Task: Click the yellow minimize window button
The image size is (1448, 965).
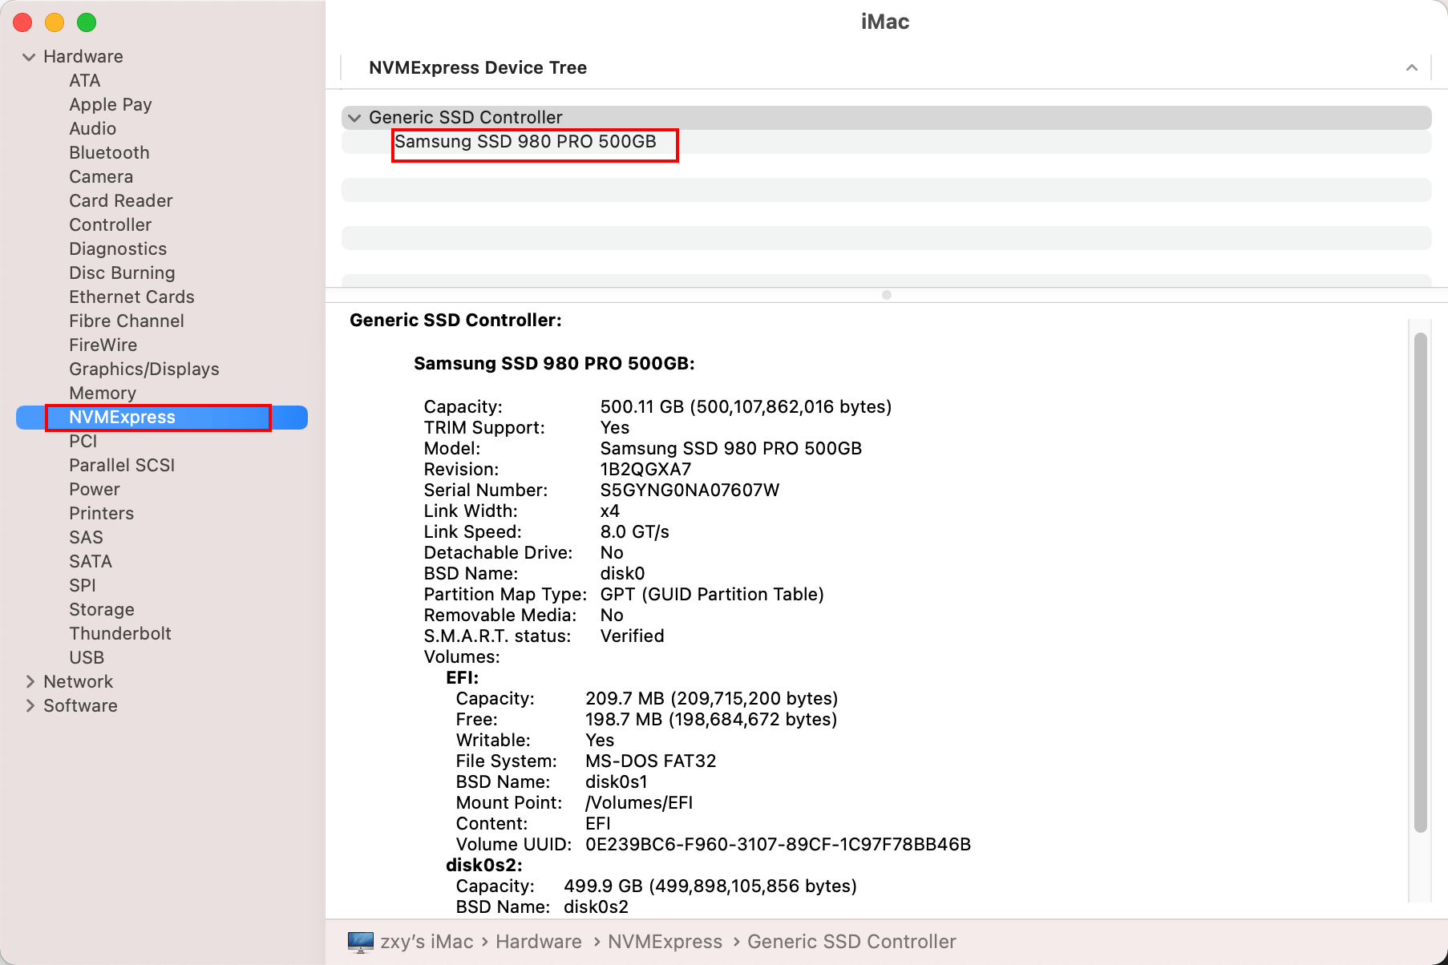Action: 55,22
